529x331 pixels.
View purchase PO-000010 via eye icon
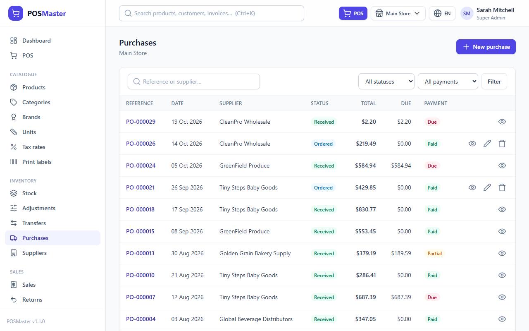click(502, 275)
